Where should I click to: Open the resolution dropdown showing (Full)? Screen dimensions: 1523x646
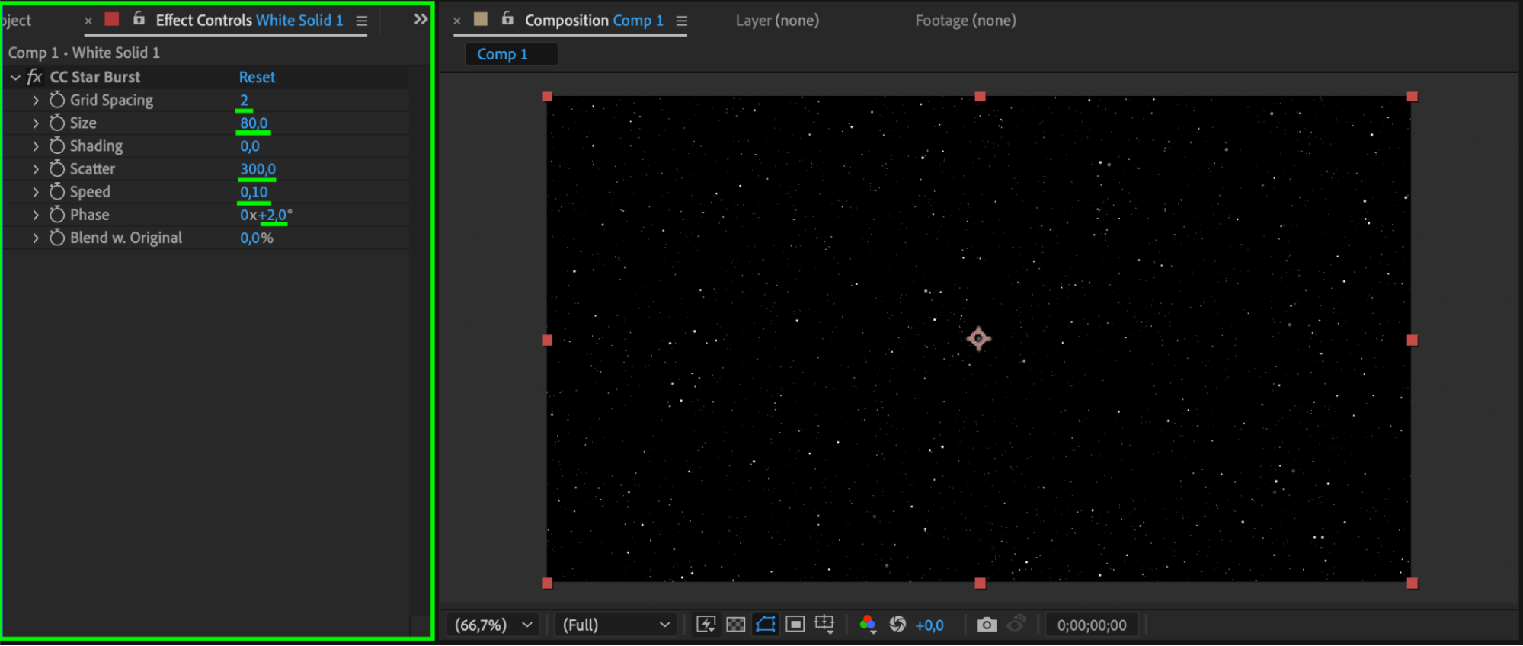coord(615,625)
